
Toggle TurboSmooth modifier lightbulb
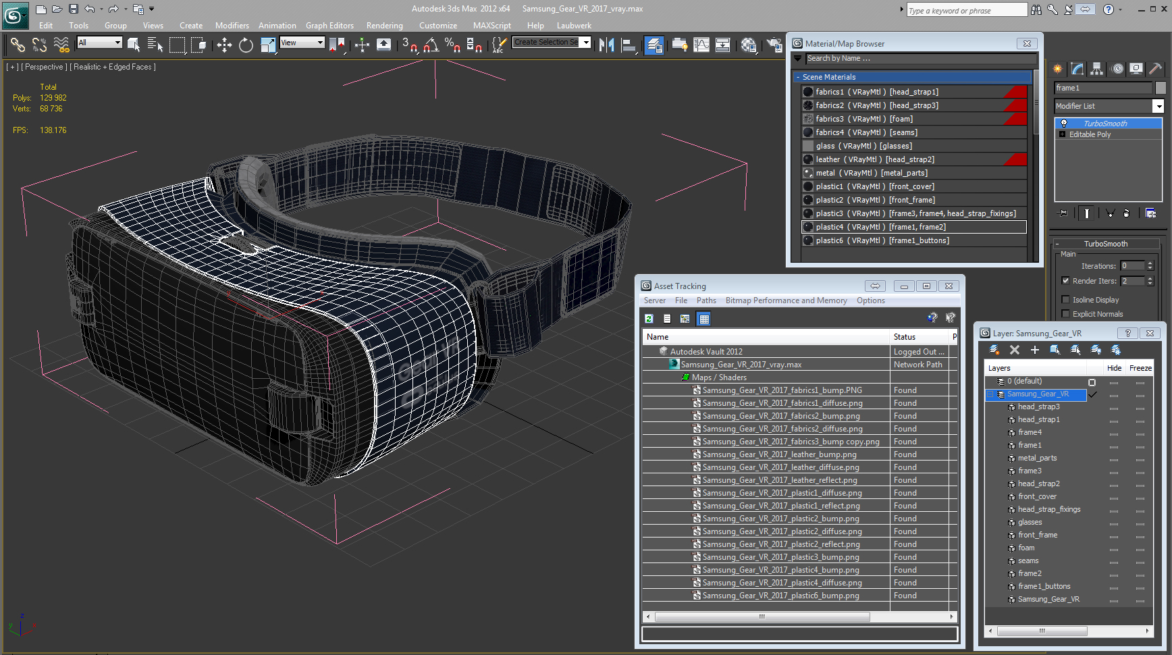1064,124
